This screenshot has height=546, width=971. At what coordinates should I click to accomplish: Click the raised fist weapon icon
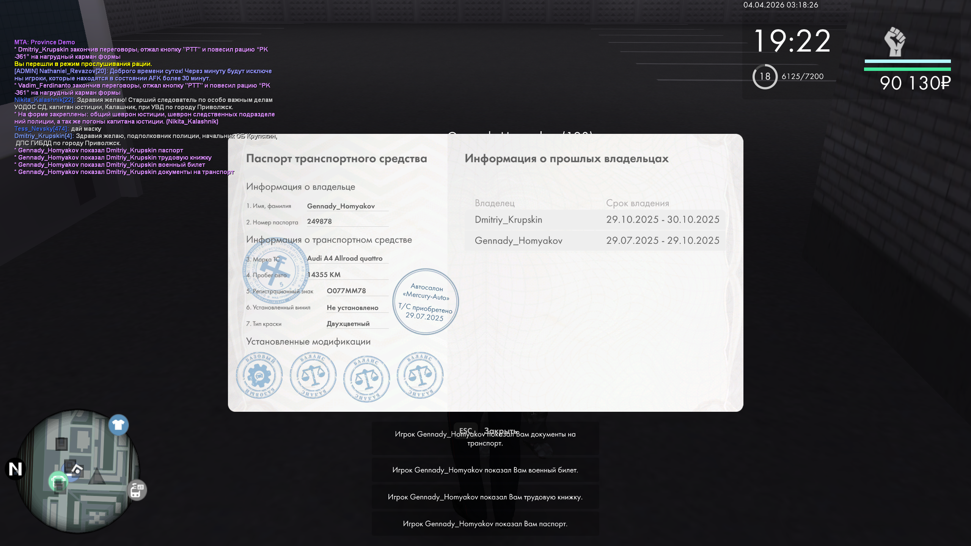(x=895, y=42)
